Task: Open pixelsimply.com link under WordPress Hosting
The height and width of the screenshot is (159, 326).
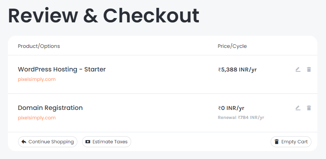Action: click(37, 79)
